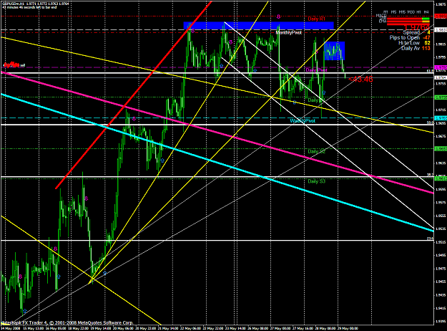Image resolution: width=447 pixels, height=331 pixels.
Task: Click the 61.8 Fibonacci level label
Action: (x=430, y=71)
